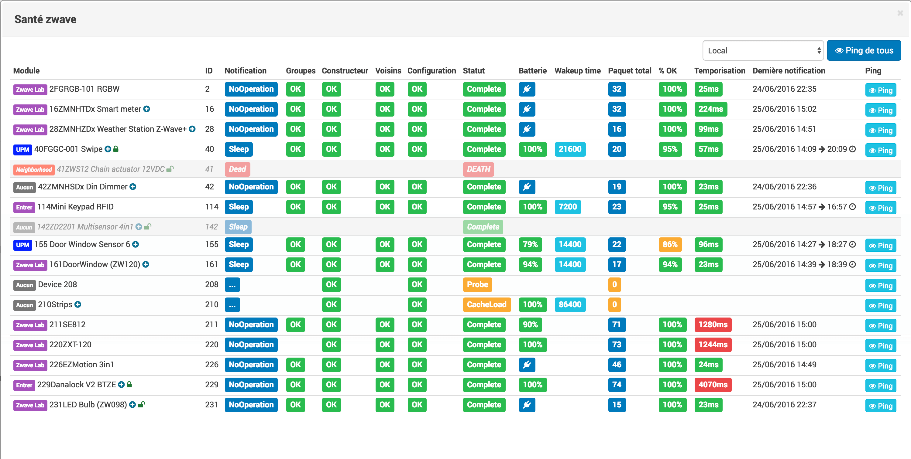911x459 pixels.
Task: Click the open lock icon on Chain actuator row
Action: [x=170, y=169]
